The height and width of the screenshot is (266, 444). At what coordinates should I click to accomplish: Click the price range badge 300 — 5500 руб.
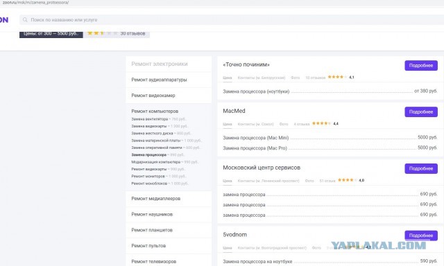tap(51, 34)
